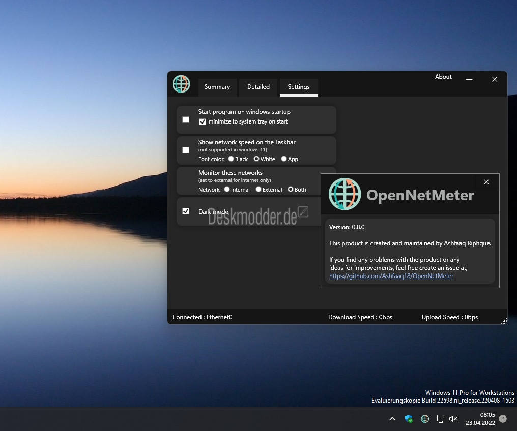
Task: Click the muted volume tray icon
Action: pos(453,419)
